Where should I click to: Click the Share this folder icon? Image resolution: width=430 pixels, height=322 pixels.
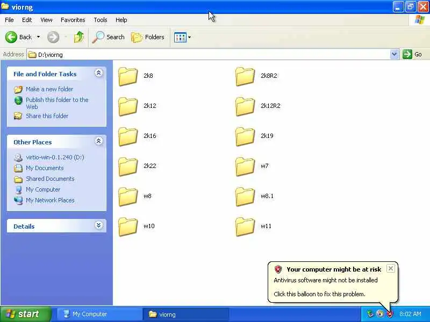tap(18, 116)
